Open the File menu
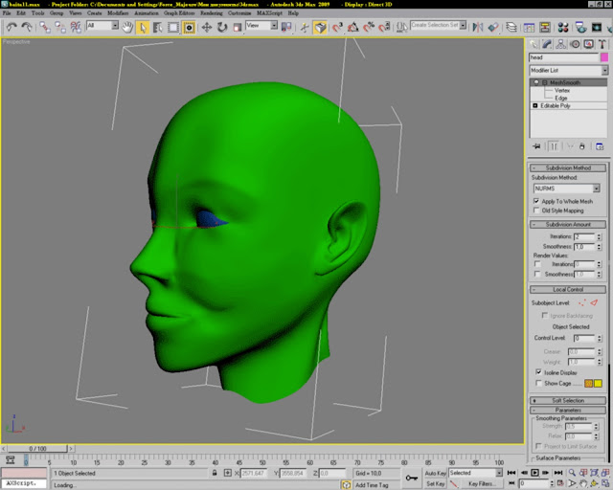 tap(7, 13)
